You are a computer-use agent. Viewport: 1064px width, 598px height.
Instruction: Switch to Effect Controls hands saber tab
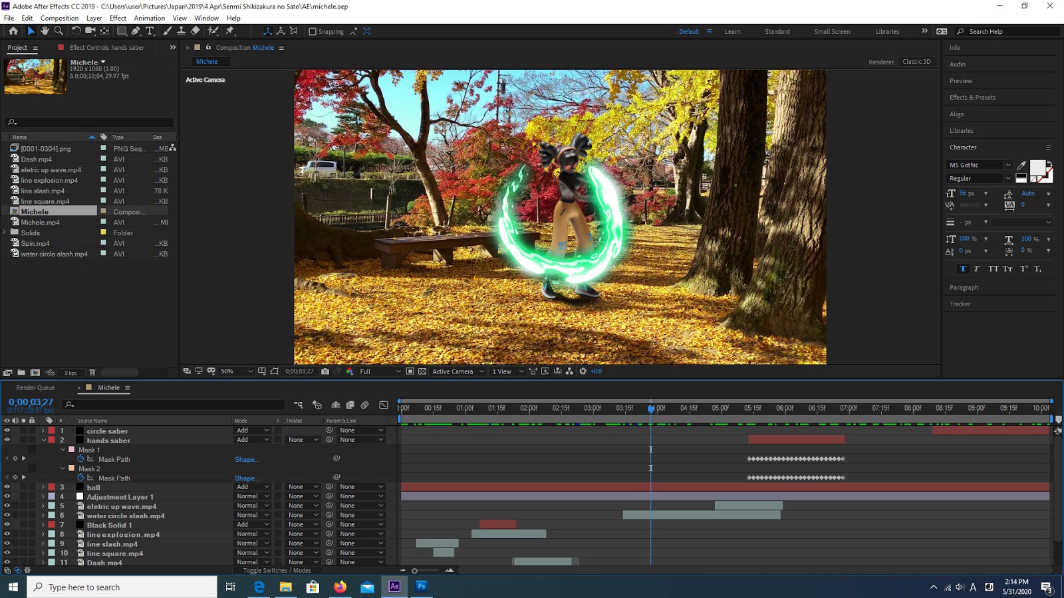pos(106,48)
